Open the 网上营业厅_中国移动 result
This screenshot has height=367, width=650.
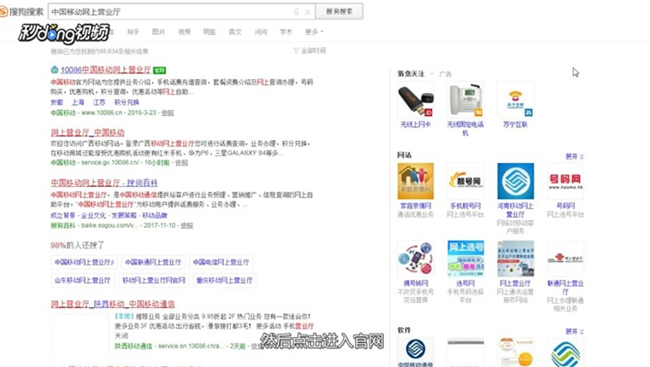point(87,132)
